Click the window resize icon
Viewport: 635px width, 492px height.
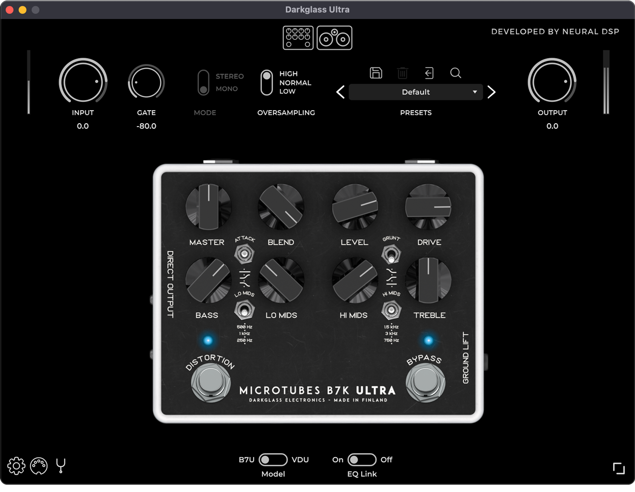tap(619, 468)
